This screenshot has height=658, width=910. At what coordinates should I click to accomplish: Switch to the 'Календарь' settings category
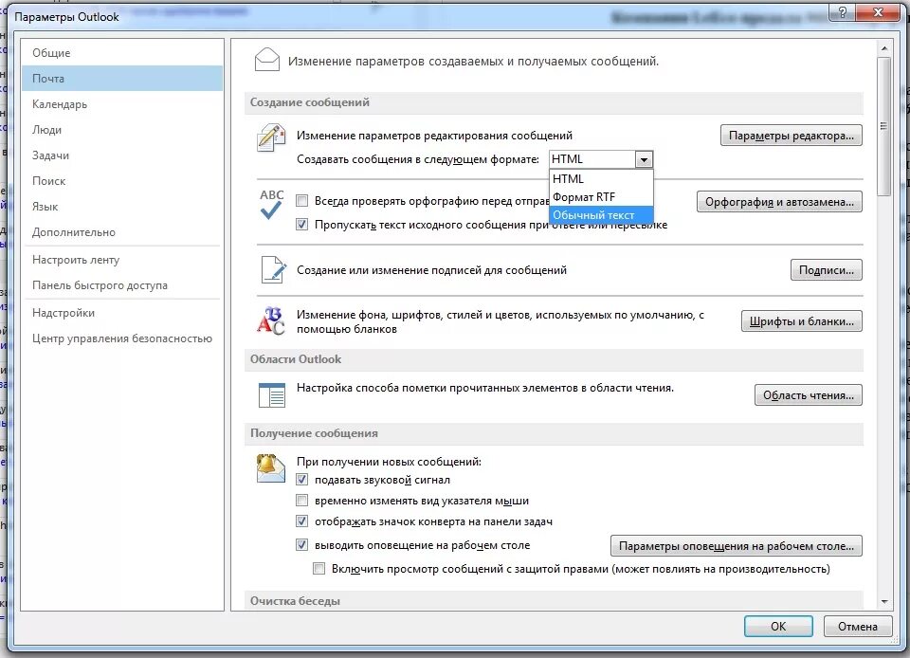pyautogui.click(x=122, y=104)
